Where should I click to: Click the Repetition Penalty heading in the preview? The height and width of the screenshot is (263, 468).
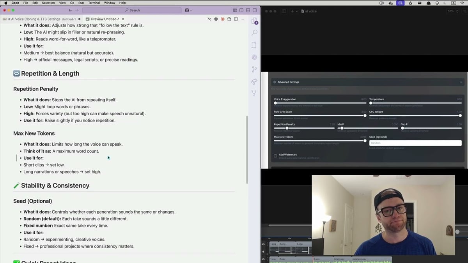tap(36, 89)
